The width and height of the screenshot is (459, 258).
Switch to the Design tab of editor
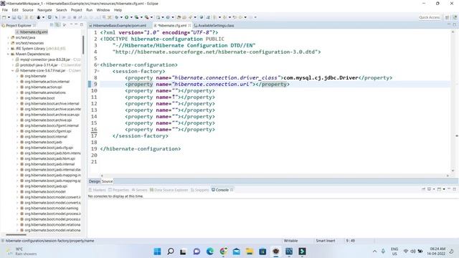(94, 181)
